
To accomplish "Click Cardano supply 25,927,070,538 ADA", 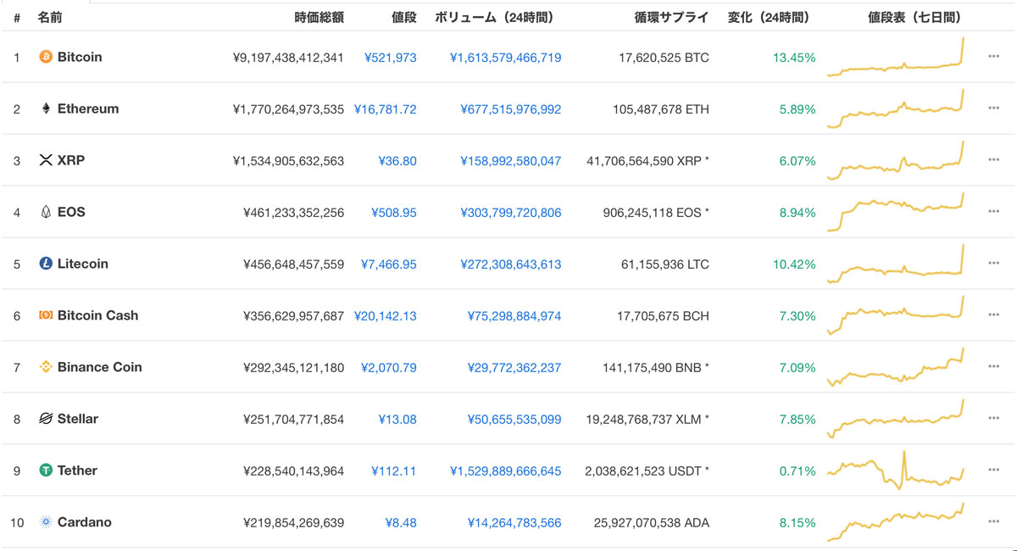I will pyautogui.click(x=652, y=523).
